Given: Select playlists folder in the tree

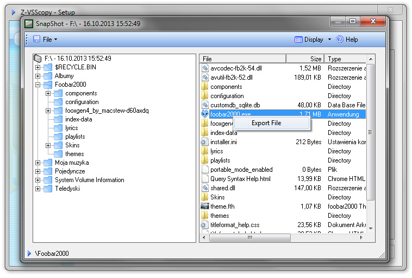Looking at the screenshot, I should (x=75, y=136).
